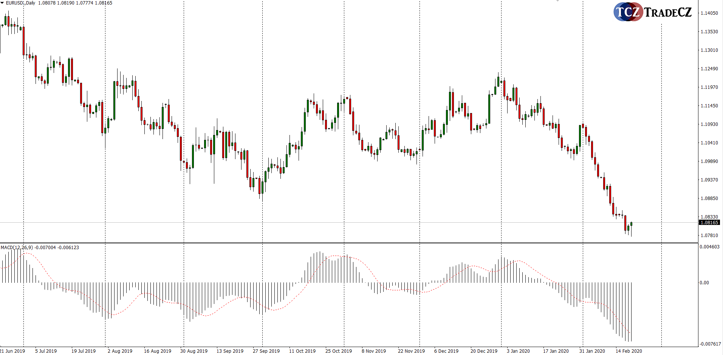Screen dimensions: 723x355
Task: Click the TCZ circular logo icon
Action: (628, 12)
